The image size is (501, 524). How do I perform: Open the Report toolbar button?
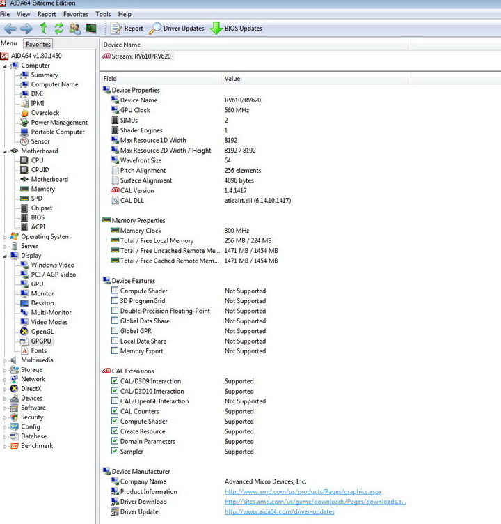(x=127, y=29)
